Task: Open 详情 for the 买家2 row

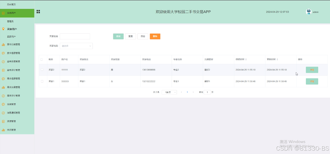Action: [x=312, y=70]
